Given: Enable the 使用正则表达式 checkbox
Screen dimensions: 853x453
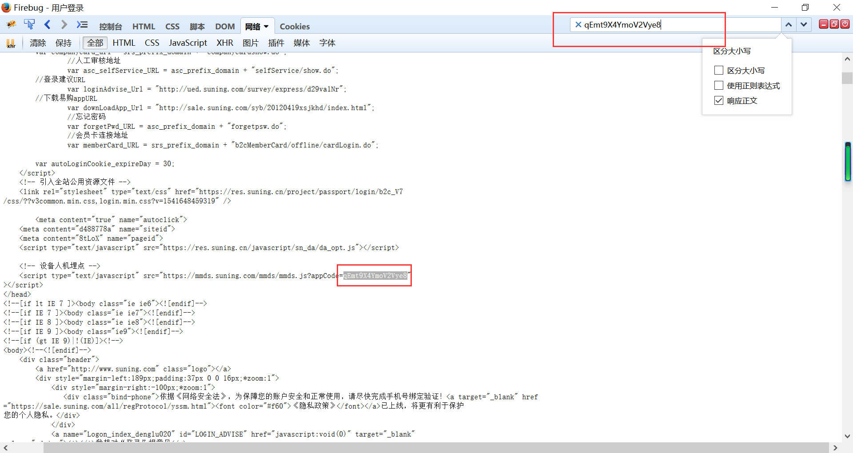Looking at the screenshot, I should coord(718,85).
